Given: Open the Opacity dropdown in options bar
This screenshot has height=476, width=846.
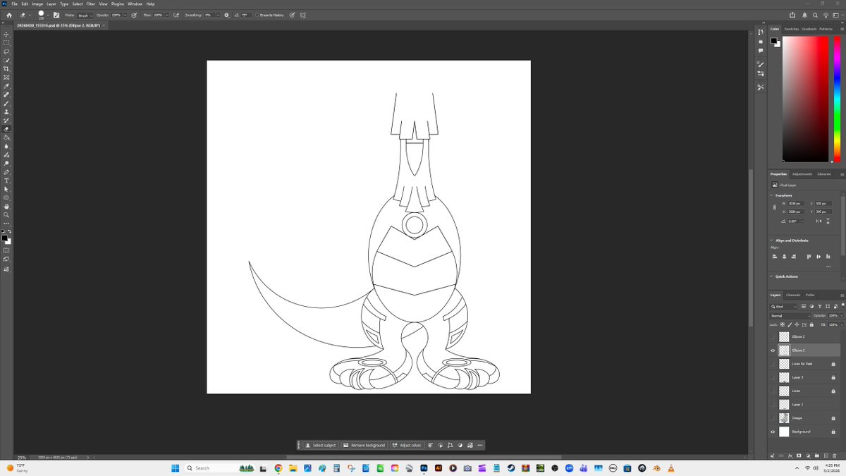Looking at the screenshot, I should click(125, 15).
